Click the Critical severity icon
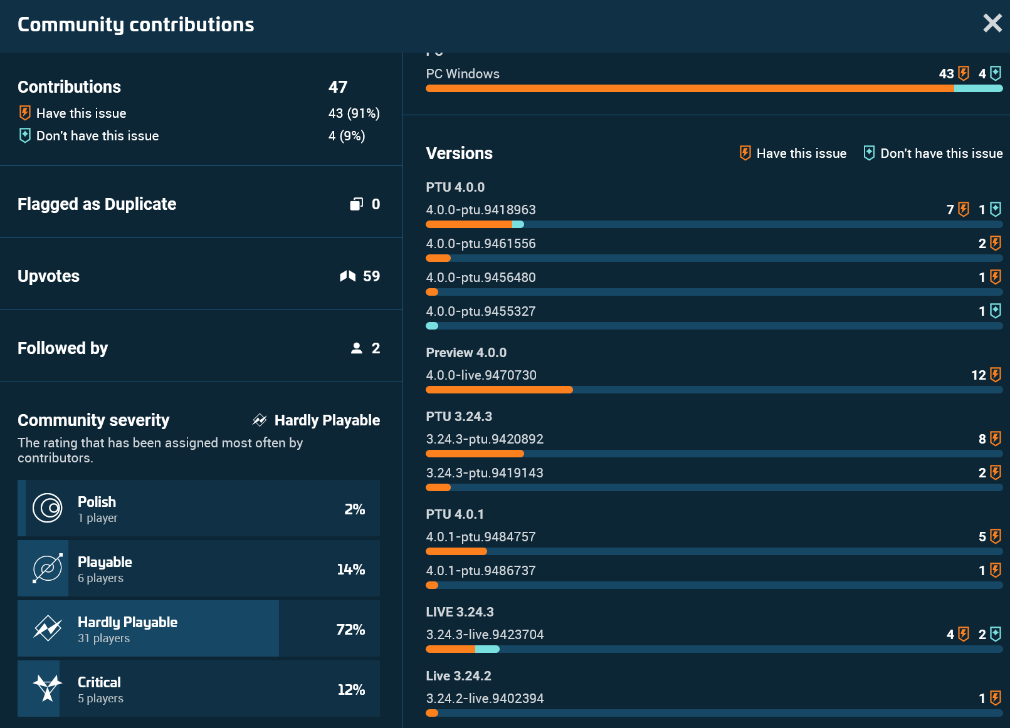Image resolution: width=1010 pixels, height=728 pixels. [x=48, y=689]
